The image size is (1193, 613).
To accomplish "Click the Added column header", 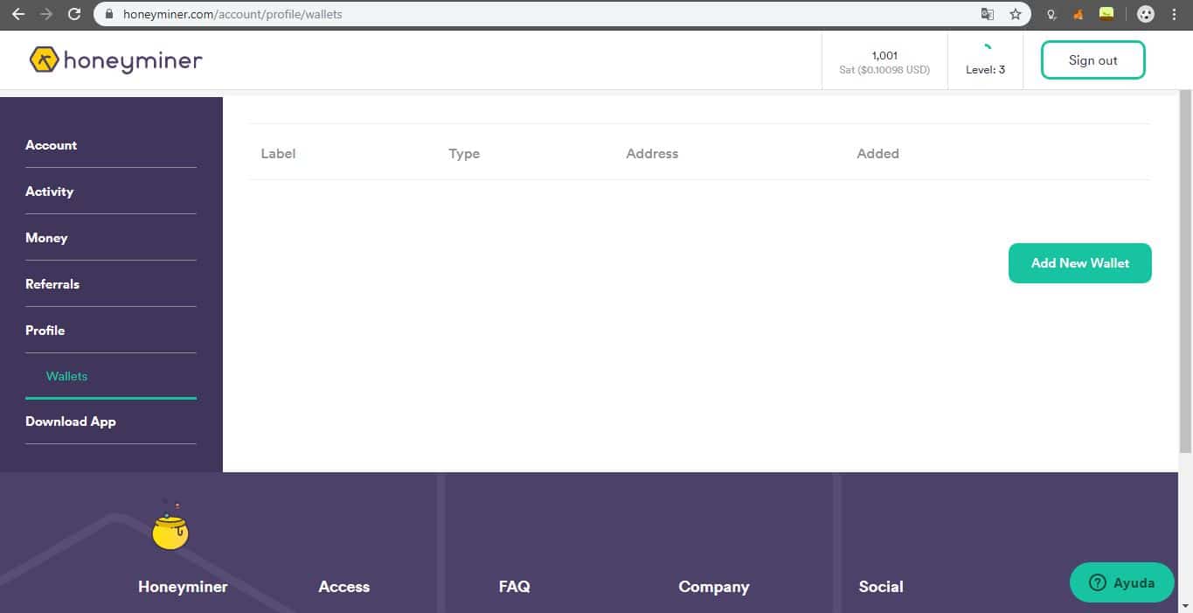I will coord(877,154).
